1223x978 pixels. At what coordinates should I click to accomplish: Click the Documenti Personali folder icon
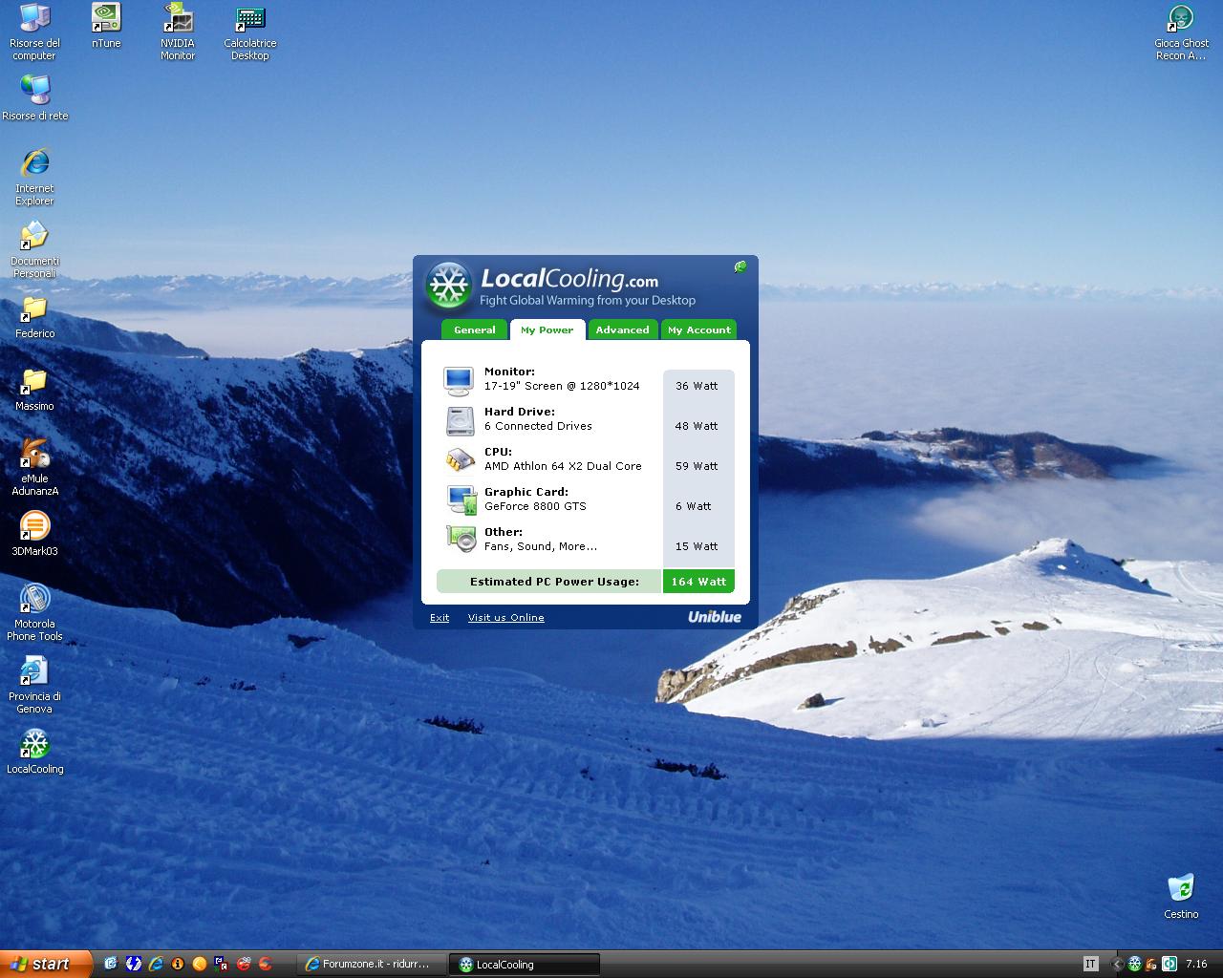click(34, 249)
